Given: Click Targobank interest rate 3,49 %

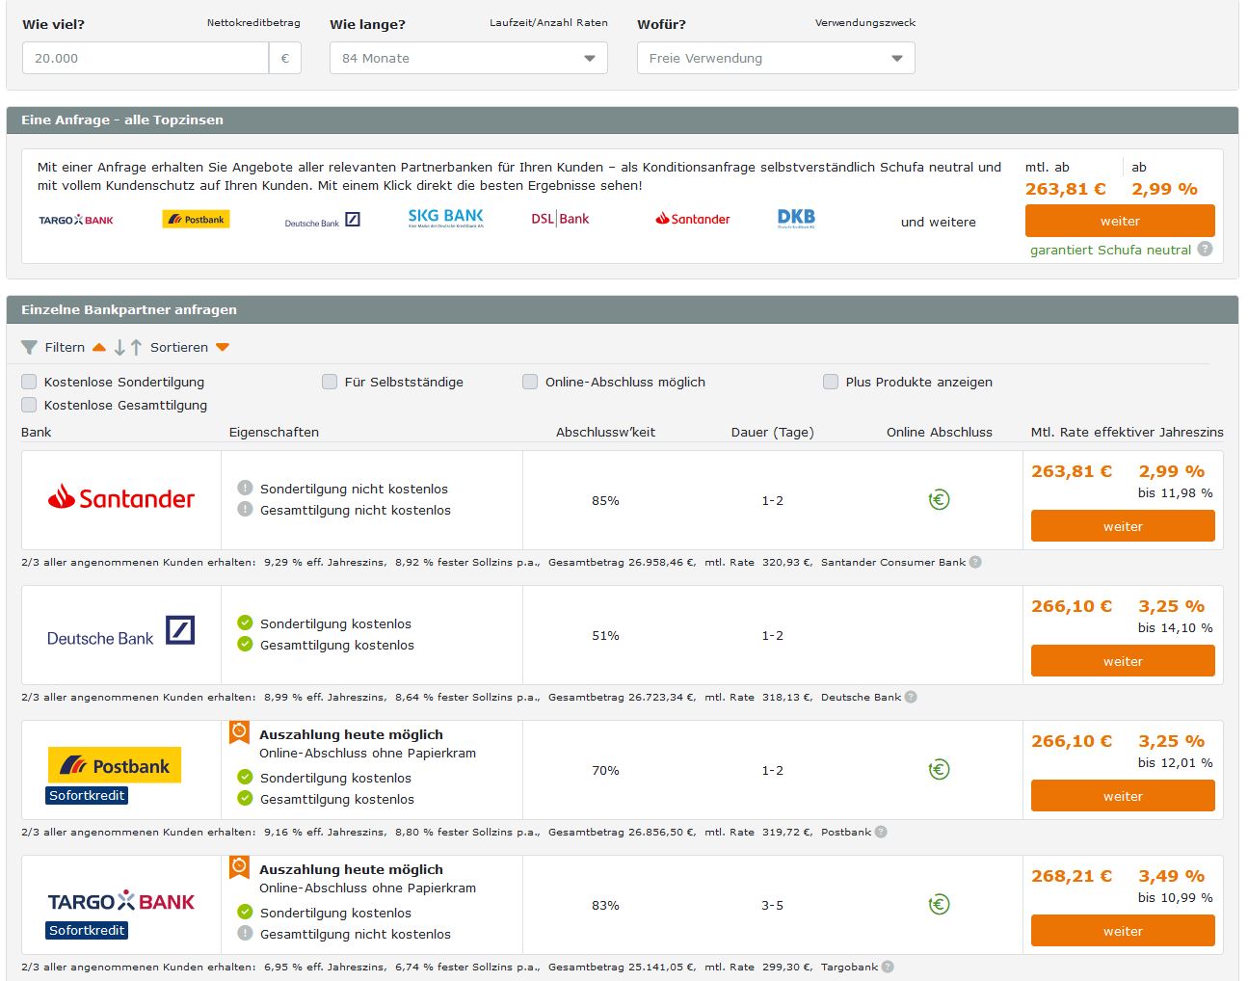Looking at the screenshot, I should (1172, 876).
